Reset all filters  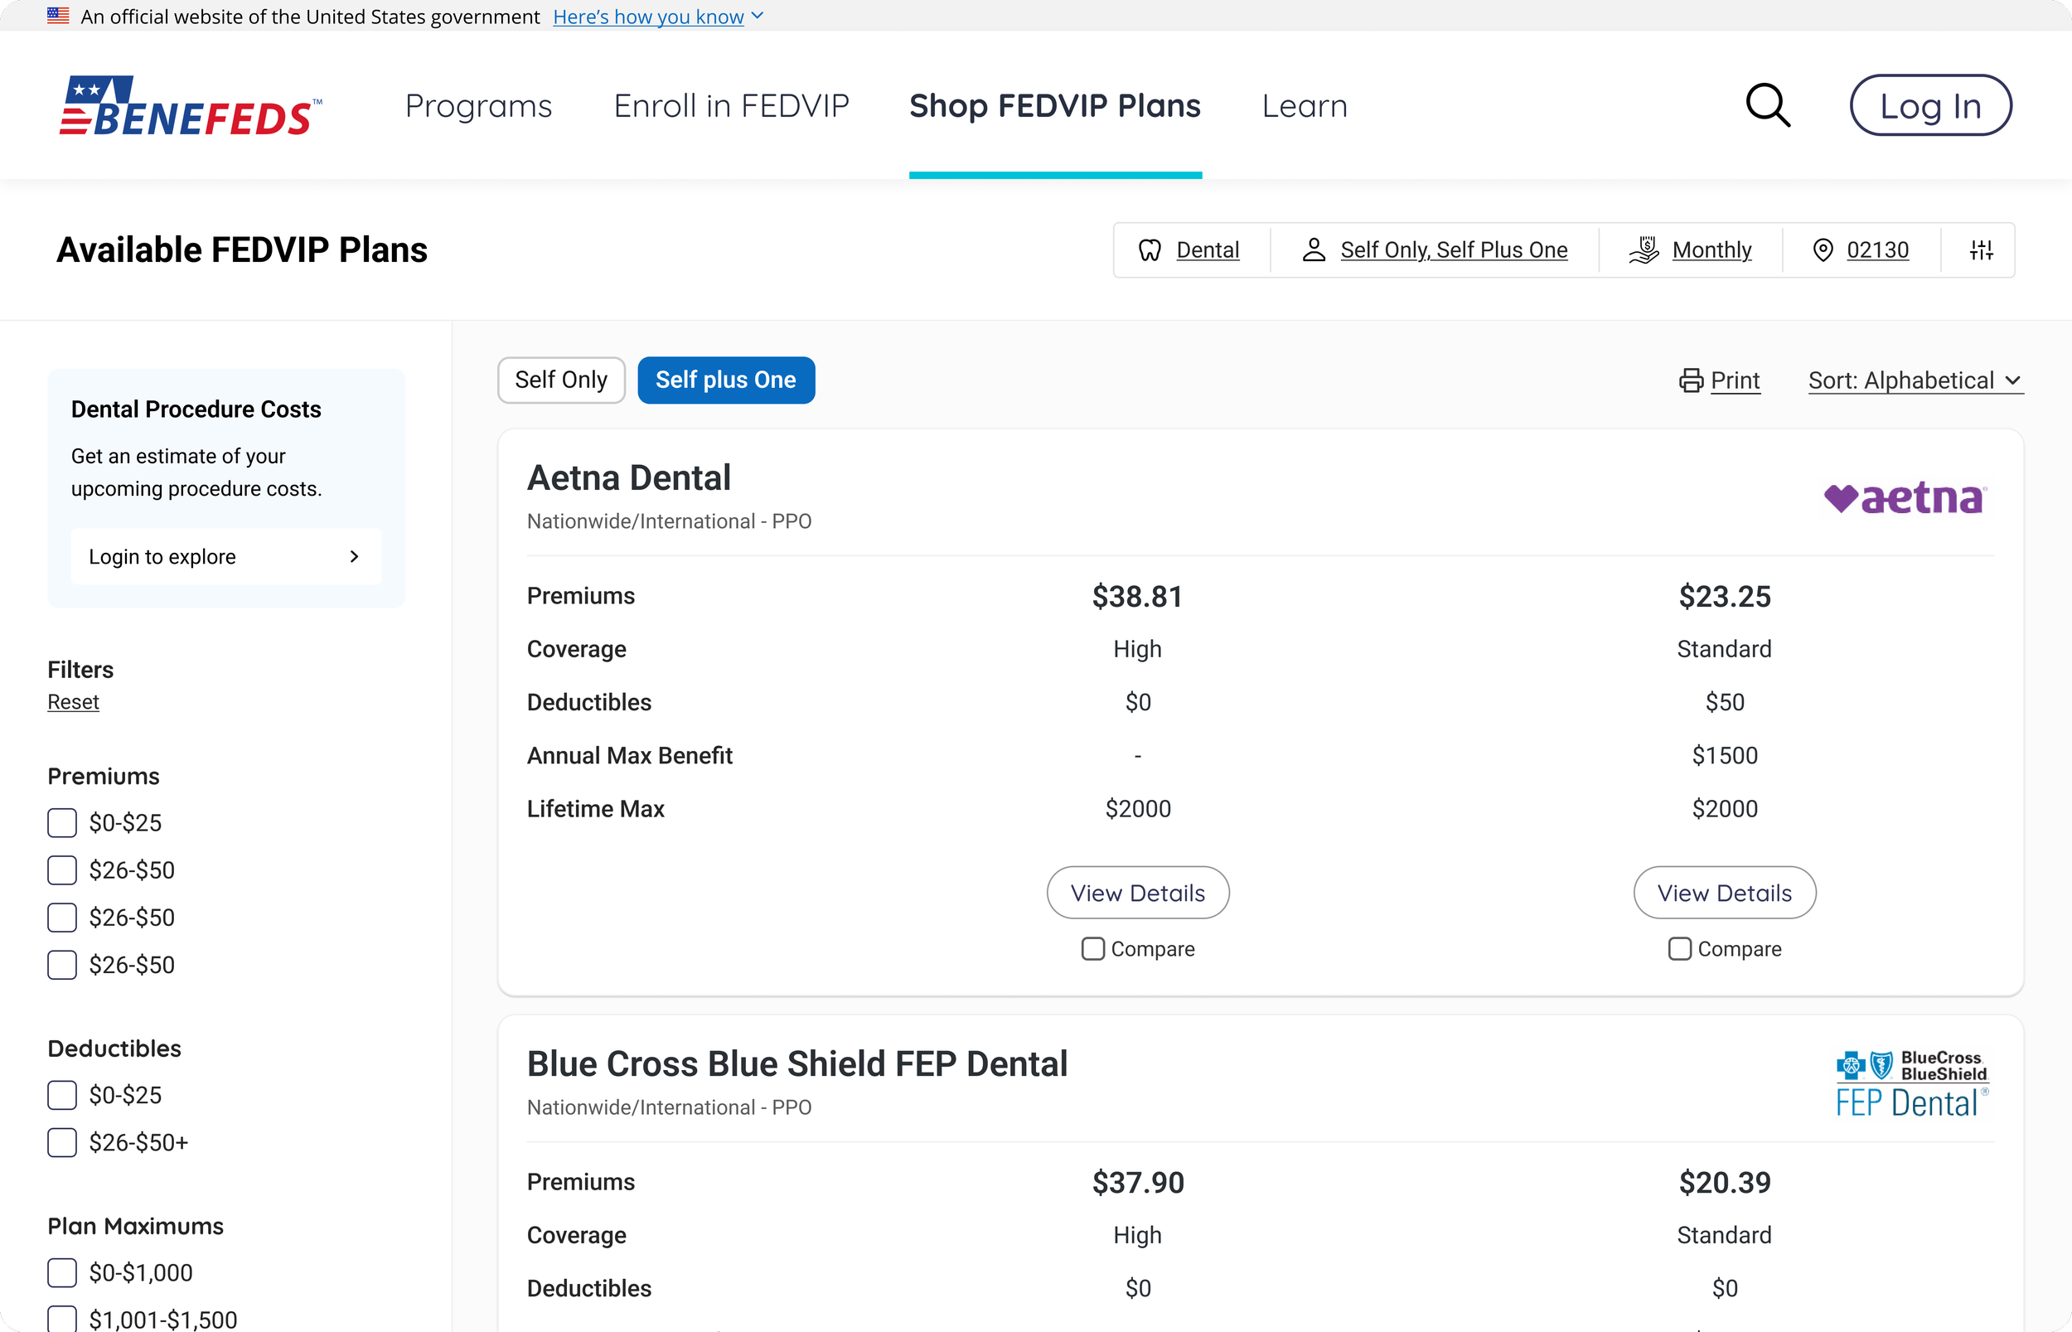click(x=74, y=702)
